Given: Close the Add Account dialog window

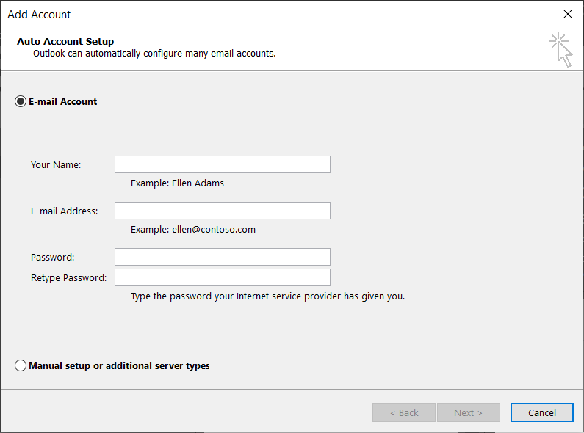Looking at the screenshot, I should pos(568,14).
